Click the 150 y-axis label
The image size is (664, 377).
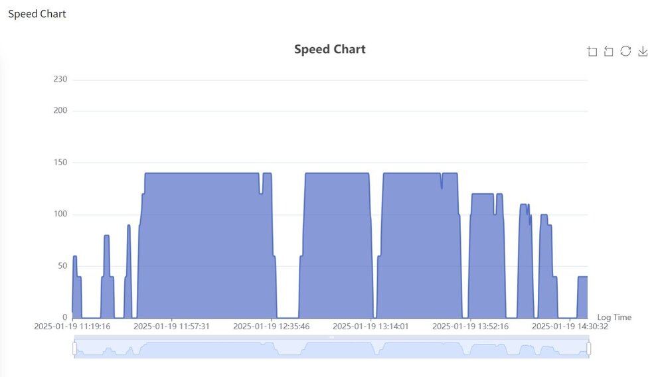(60, 163)
